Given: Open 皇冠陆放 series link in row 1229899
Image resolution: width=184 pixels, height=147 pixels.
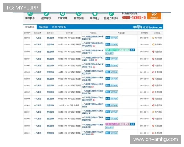Looking at the screenshot, I should tap(51, 105).
